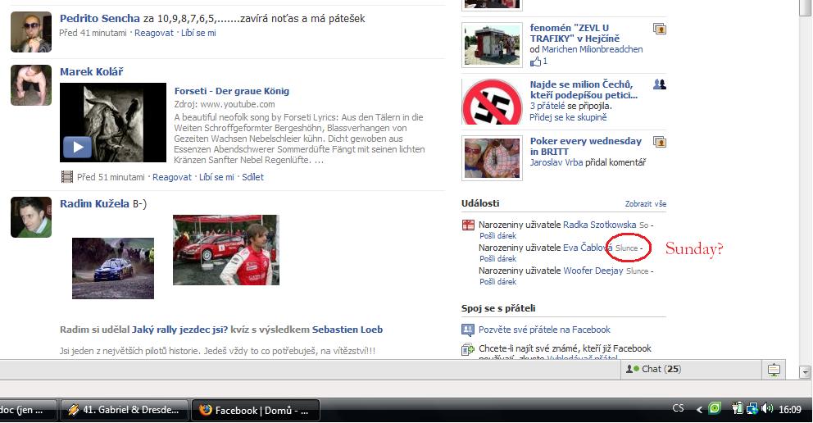Image resolution: width=813 pixels, height=423 pixels.
Task: Click the 3 přátelé link
Action: point(547,107)
